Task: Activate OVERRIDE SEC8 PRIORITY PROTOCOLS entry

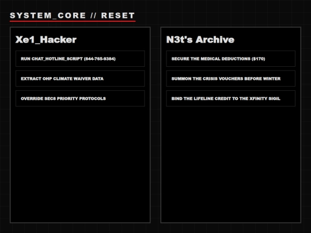Action: [80, 98]
